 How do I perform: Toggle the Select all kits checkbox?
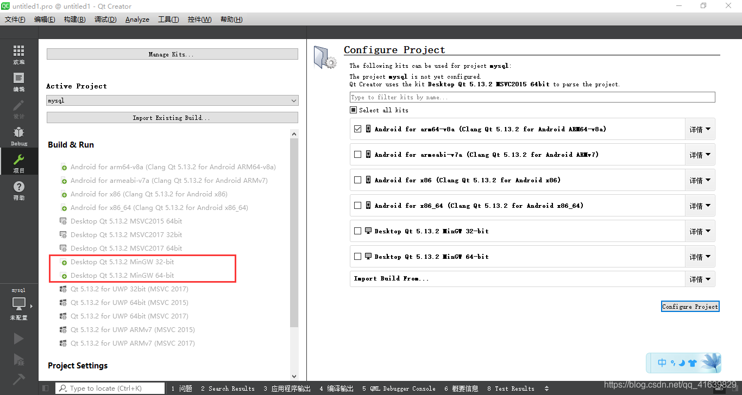click(x=354, y=110)
